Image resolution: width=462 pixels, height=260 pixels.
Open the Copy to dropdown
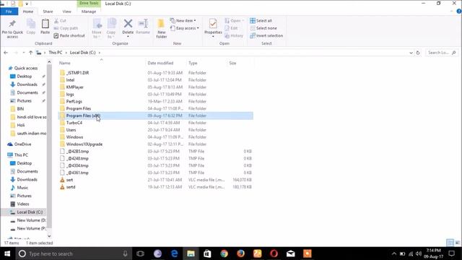(x=111, y=28)
